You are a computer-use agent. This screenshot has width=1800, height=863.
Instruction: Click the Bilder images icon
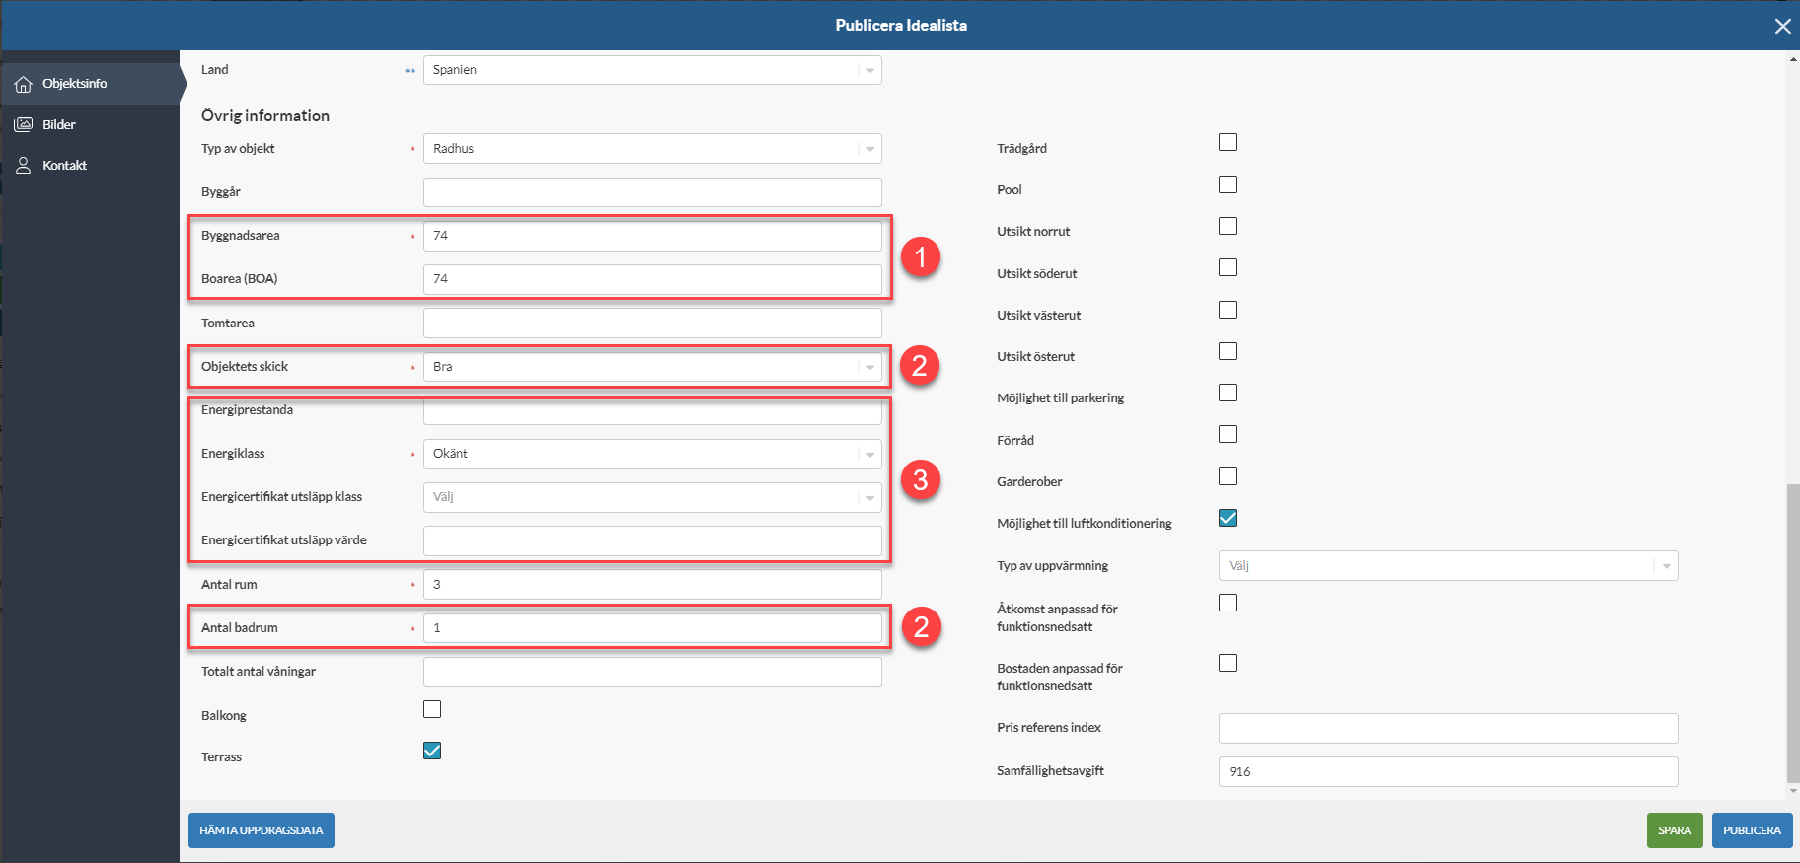[24, 124]
